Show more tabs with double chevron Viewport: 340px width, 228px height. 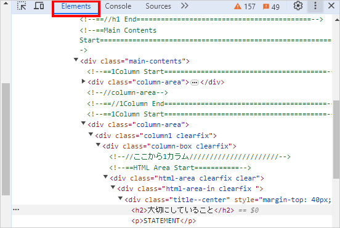[185, 6]
